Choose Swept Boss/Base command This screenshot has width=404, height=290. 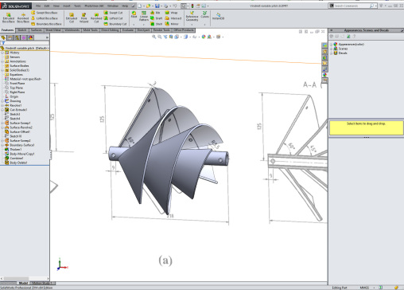[44, 13]
